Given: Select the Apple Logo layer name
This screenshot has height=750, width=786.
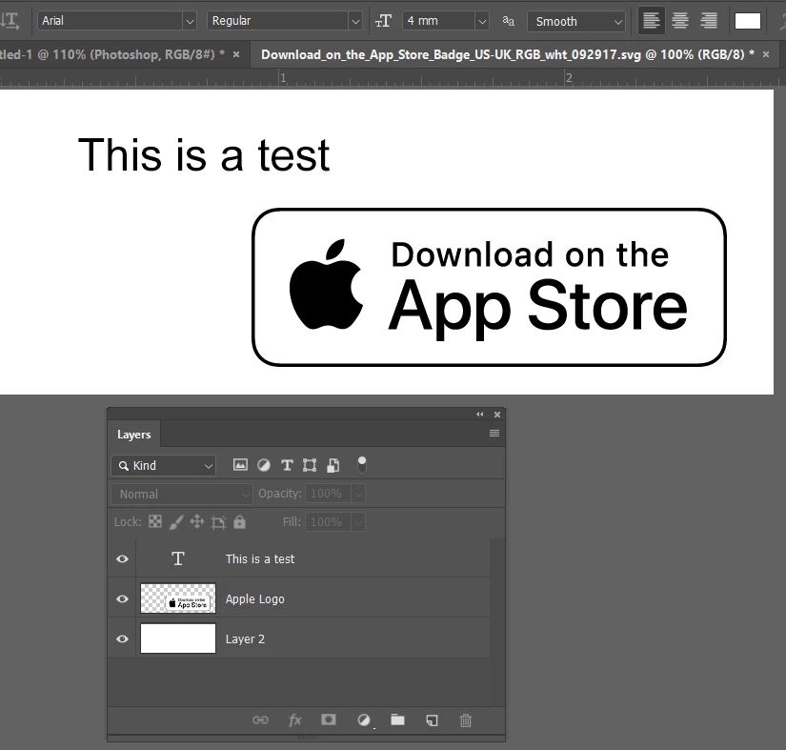Looking at the screenshot, I should (x=254, y=599).
